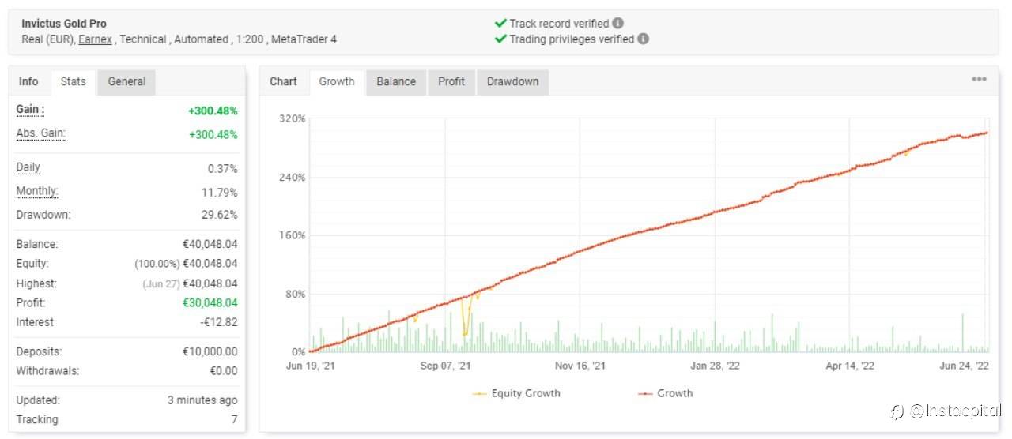This screenshot has width=1012, height=439.
Task: Click the Apr 14, '22 axis label
Action: [850, 366]
